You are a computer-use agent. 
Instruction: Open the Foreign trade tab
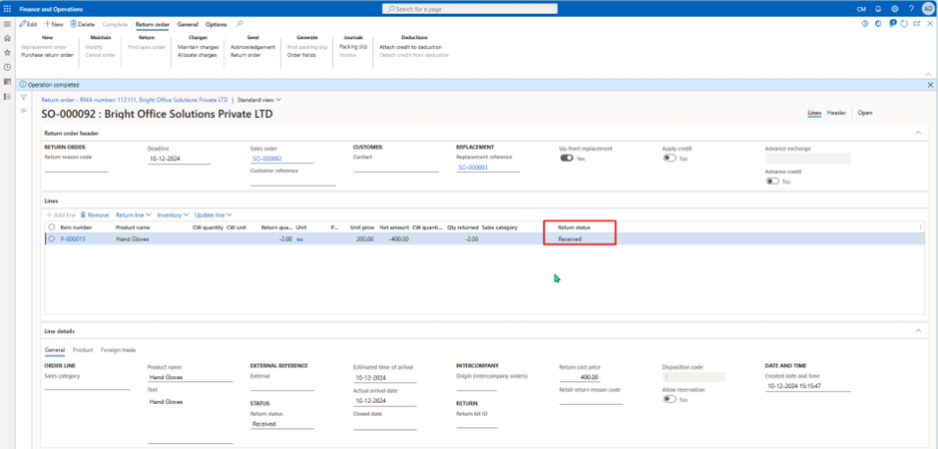(118, 350)
